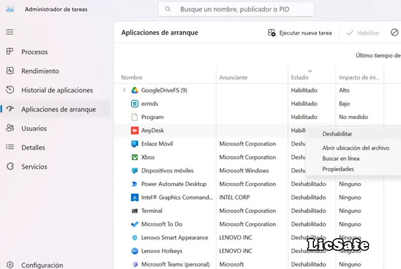The image size is (401, 269).
Task: Click the Ejecutar nueva tarea button
Action: point(300,33)
